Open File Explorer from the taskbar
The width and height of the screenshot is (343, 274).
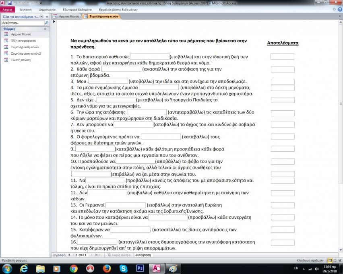[x=40, y=268]
